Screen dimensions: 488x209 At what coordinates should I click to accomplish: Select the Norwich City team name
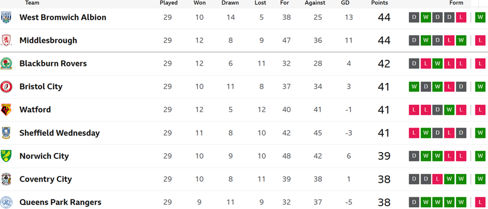coord(44,156)
